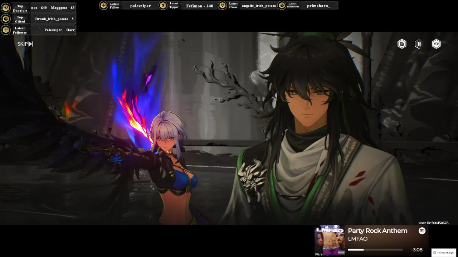
Task: Click the Latest Follow label
Action: pyautogui.click(x=114, y=6)
